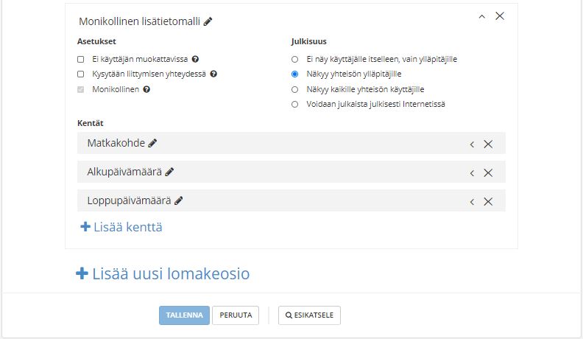Open help icon next to Monikollinen
This screenshot has width=583, height=339.
pyautogui.click(x=146, y=89)
